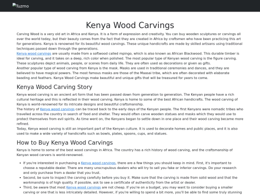Click the sentence starting 'Carving Wood is a very old art'

pyautogui.click(x=57, y=34)
